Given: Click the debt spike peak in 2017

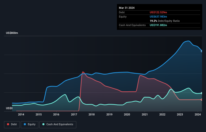Looking at the screenshot, I should click(83, 72).
